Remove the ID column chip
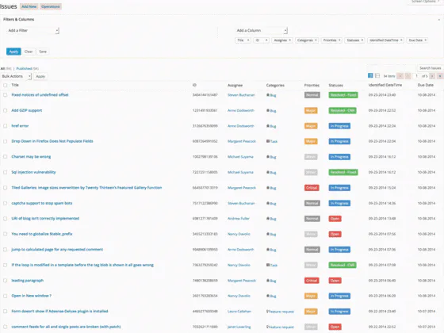Viewport: 444px width, 333px height. 266,40
